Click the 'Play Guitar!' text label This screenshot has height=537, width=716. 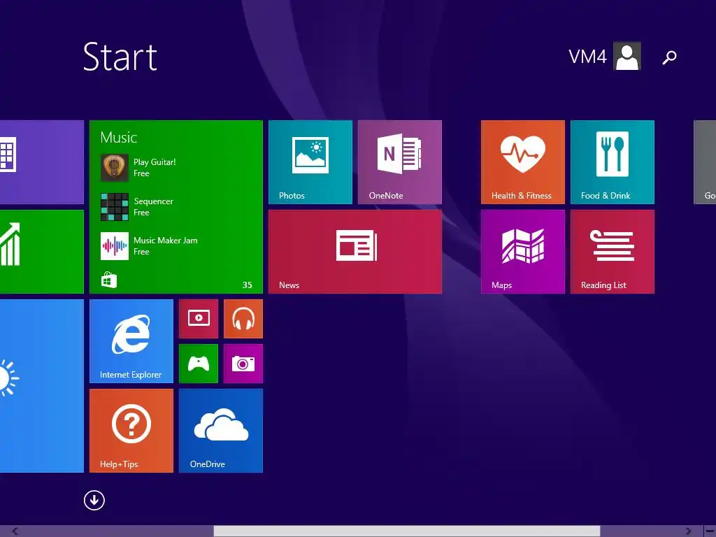(155, 162)
